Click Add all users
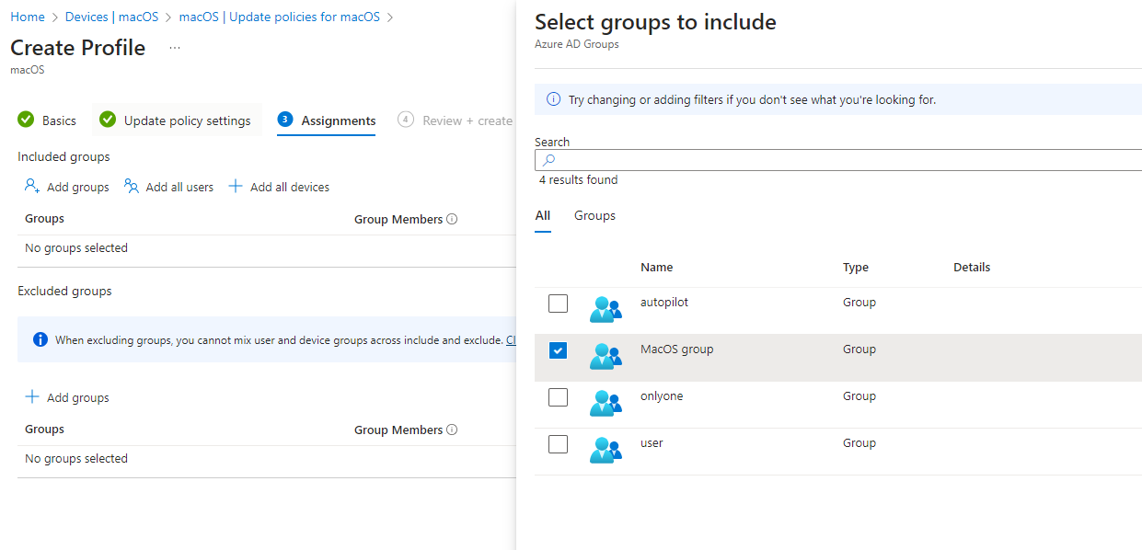Image resolution: width=1142 pixels, height=550 pixels. (x=168, y=187)
